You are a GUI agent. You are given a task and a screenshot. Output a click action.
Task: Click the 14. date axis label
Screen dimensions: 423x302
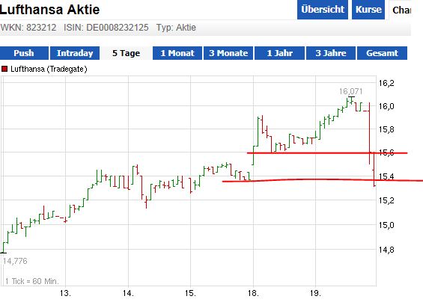pyautogui.click(x=128, y=293)
